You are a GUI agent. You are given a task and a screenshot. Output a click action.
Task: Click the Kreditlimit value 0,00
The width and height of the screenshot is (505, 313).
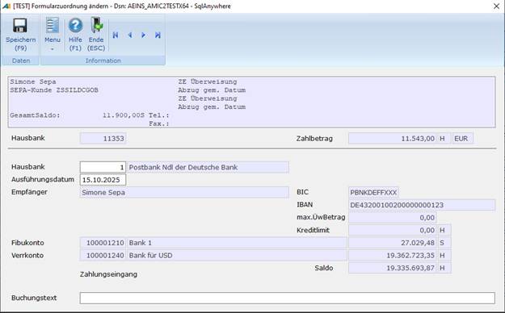point(392,231)
